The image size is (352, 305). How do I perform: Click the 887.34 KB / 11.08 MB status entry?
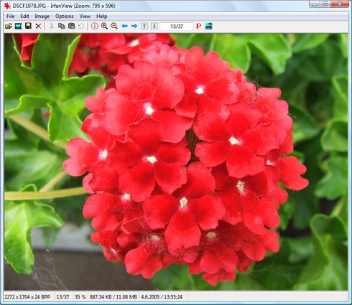click(x=114, y=297)
